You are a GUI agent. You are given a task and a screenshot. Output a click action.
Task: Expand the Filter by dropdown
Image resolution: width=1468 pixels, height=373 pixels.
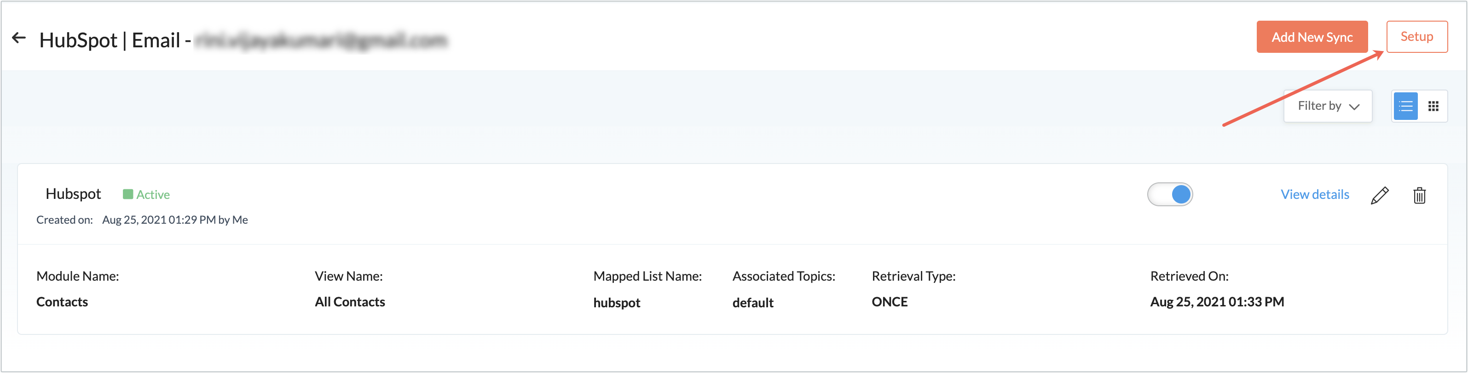(1327, 106)
